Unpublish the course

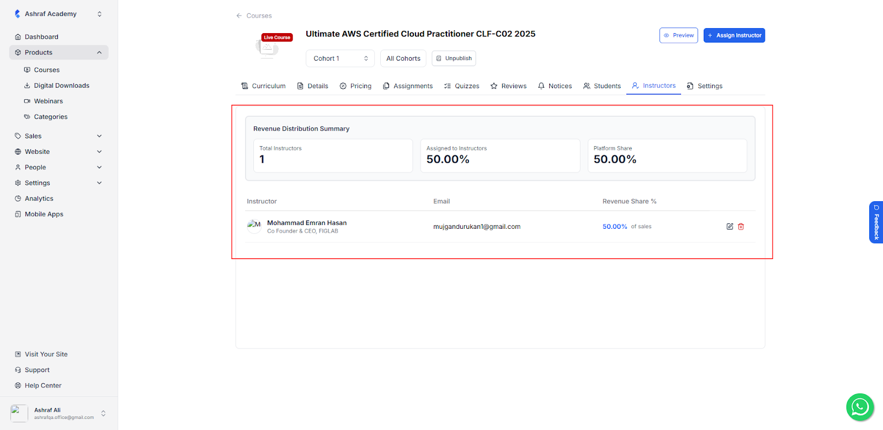454,58
